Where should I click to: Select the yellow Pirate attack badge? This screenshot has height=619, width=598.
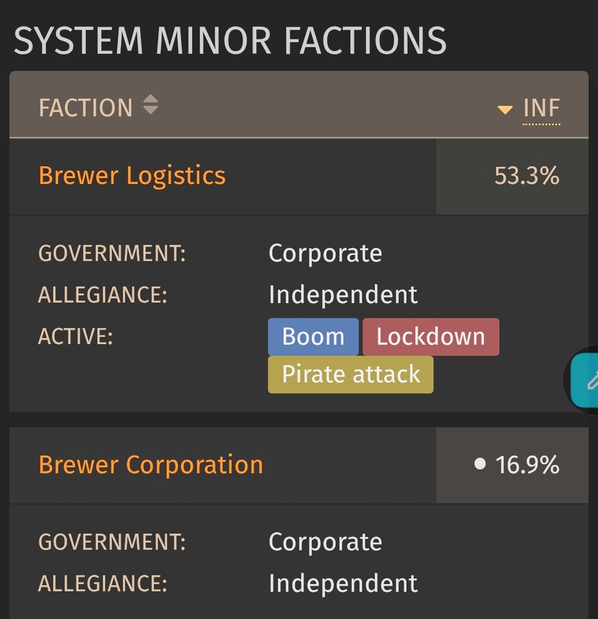[350, 374]
